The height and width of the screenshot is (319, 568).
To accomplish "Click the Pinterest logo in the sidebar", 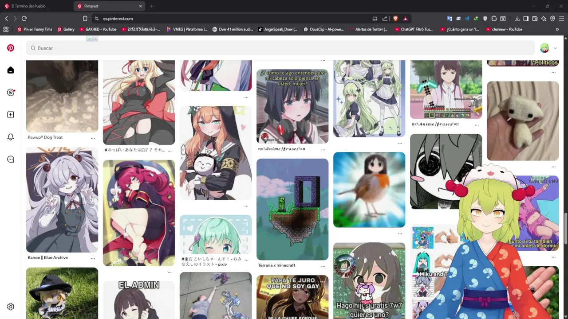I will (x=11, y=48).
